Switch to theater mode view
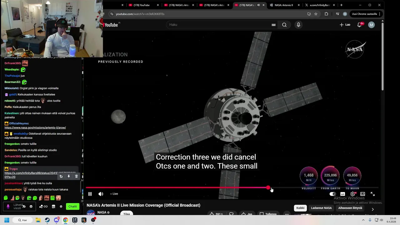Image resolution: width=400 pixels, height=225 pixels. coord(362,194)
